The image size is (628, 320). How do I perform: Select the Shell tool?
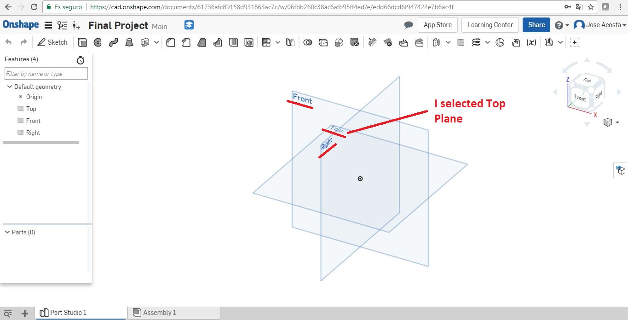point(233,42)
